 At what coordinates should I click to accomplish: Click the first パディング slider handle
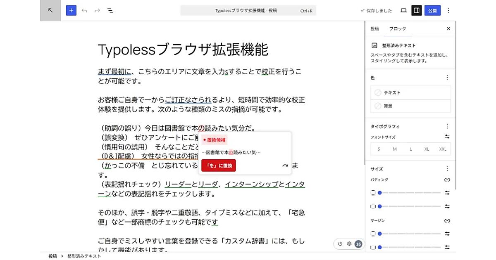point(379,193)
